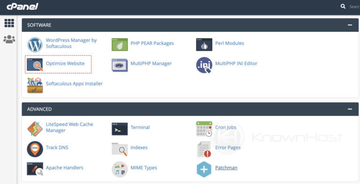Click the Apache Handlers link
This screenshot has height=184, width=360.
65,168
